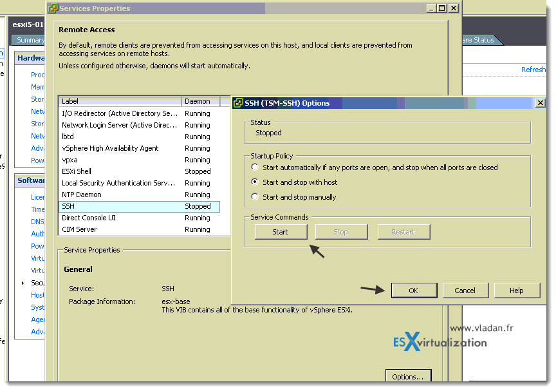Click OK in SSH Options dialog
Screen dimensions: 556x391
(x=414, y=291)
